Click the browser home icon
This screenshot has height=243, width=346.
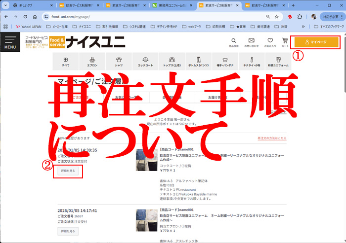pos(35,17)
